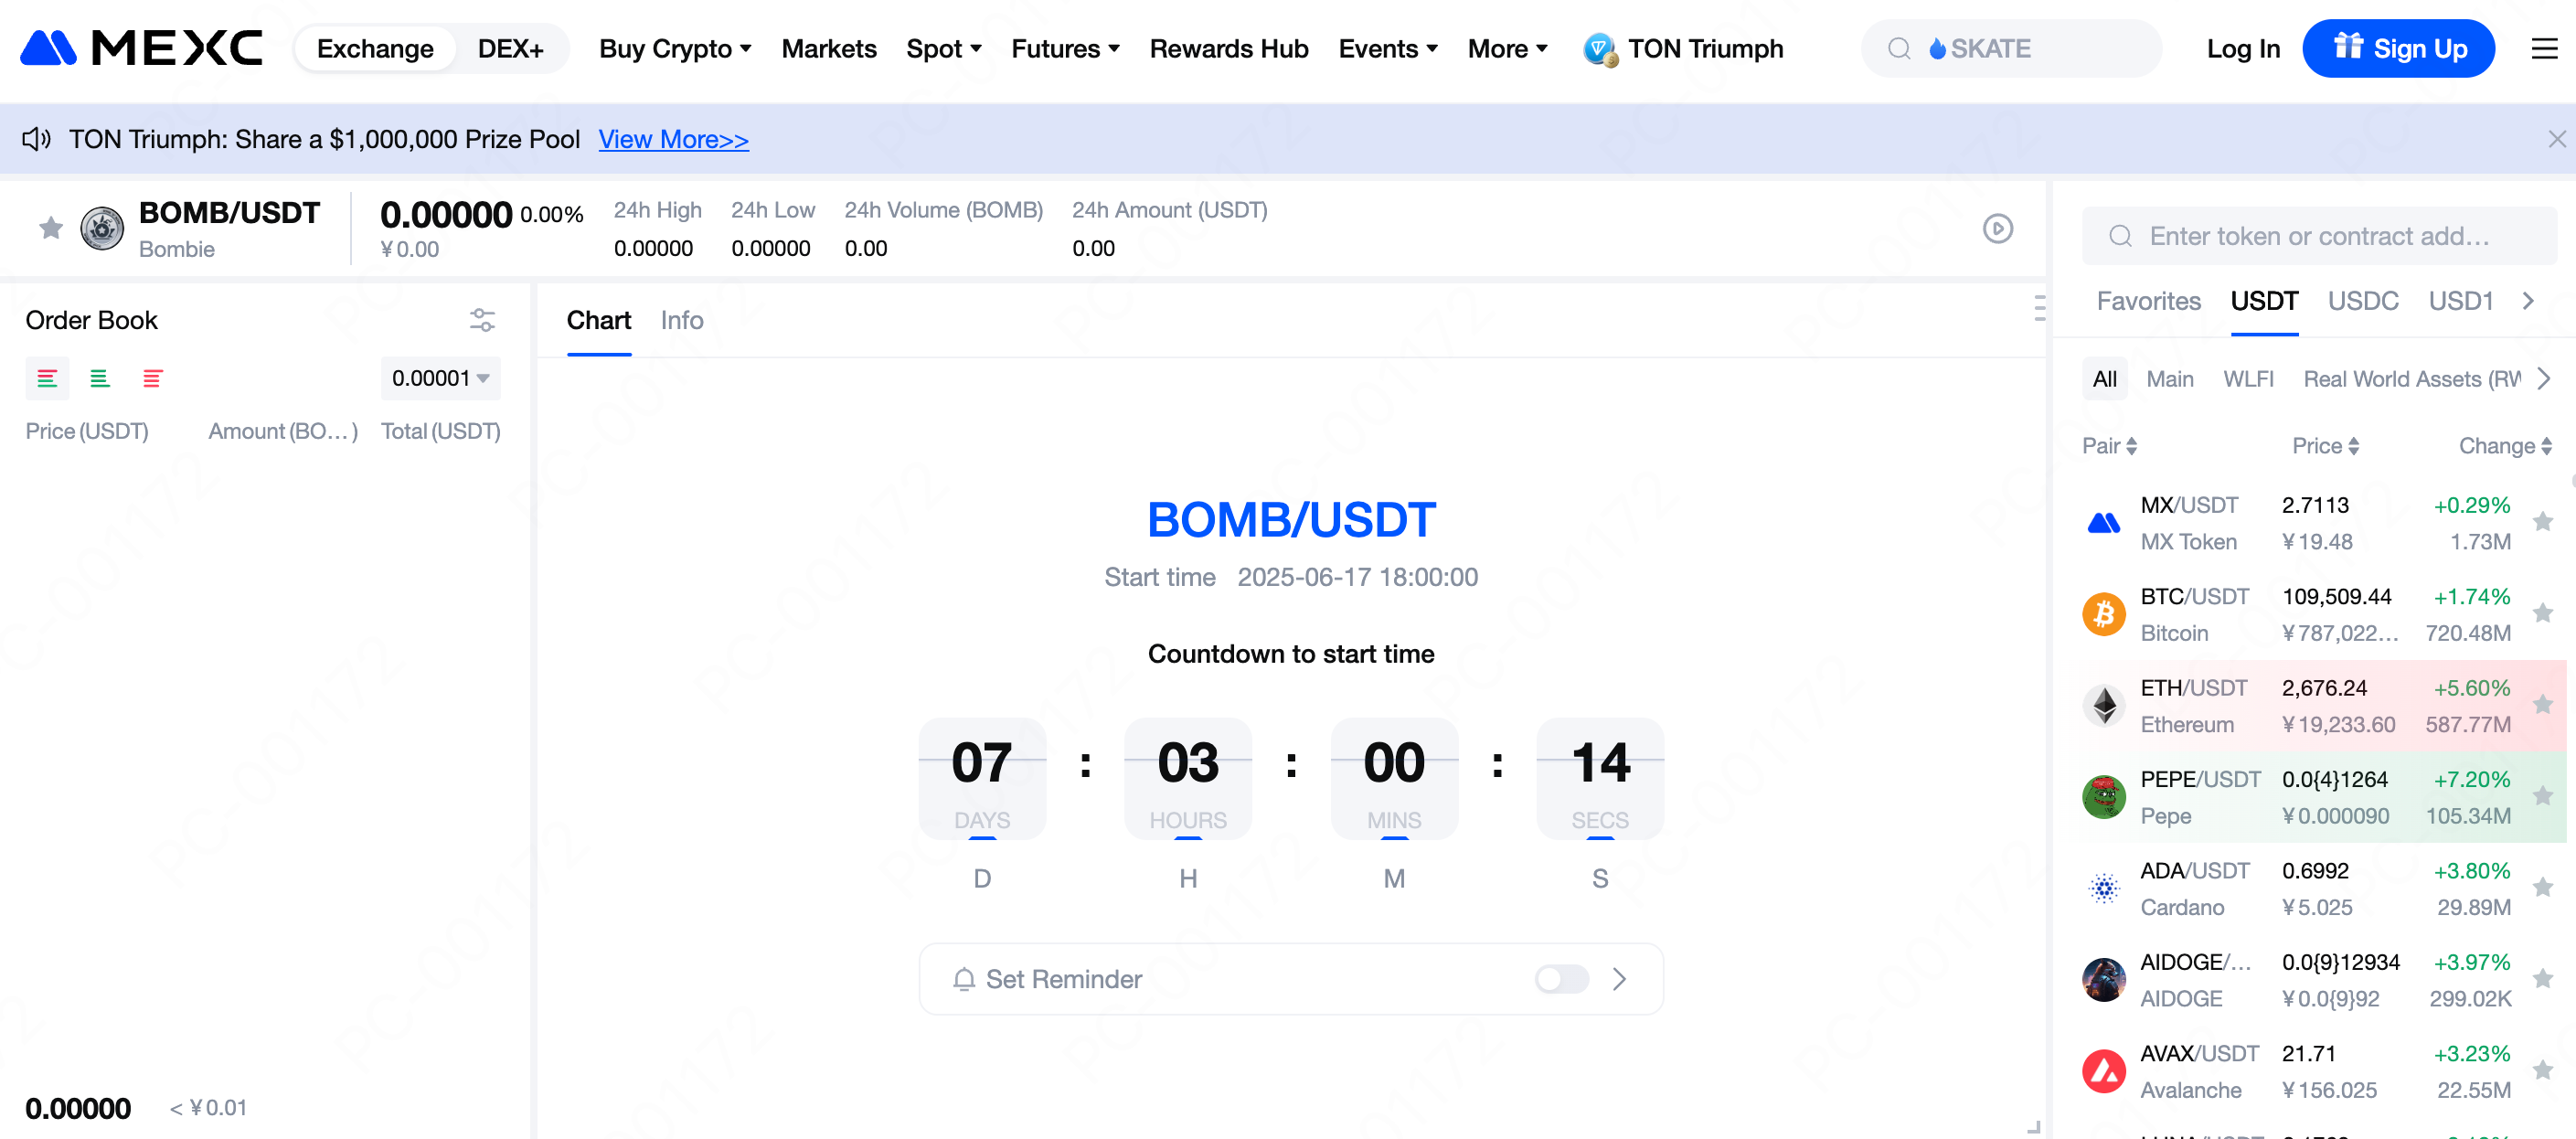
Task: Click Log In
Action: [2243, 49]
